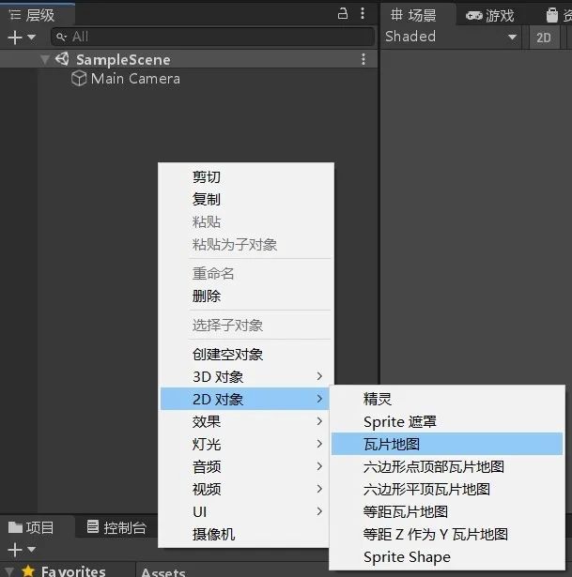Viewport: 572px width, 577px height.
Task: Toggle the 2D view mode button
Action: click(x=543, y=38)
